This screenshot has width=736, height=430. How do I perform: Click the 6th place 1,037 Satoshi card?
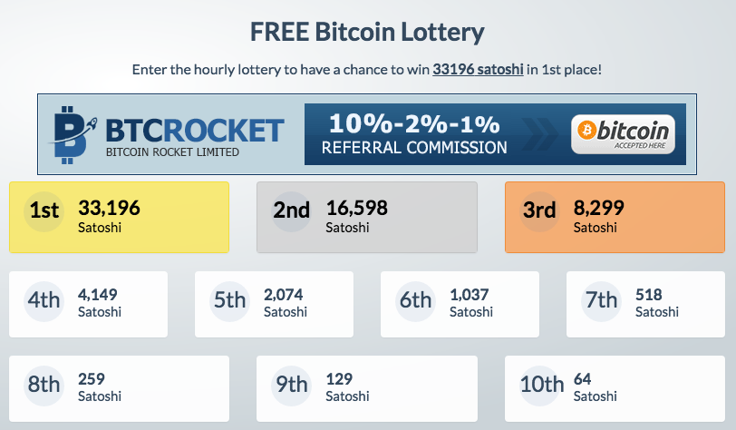pyautogui.click(x=460, y=304)
